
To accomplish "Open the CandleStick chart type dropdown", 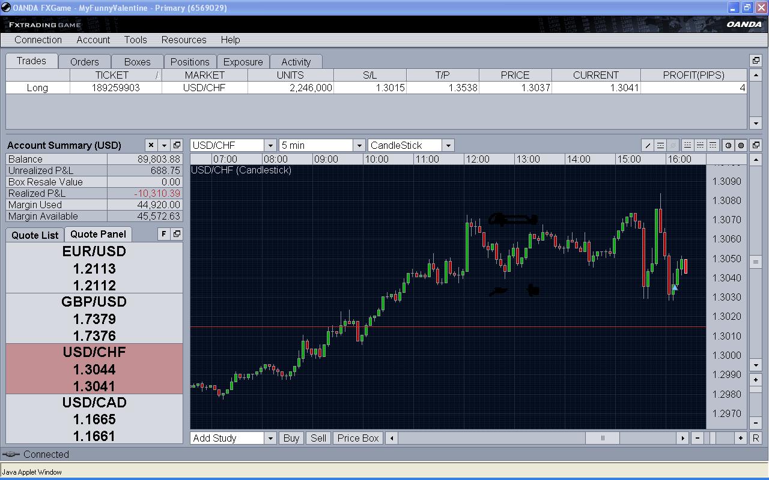I will pos(448,145).
